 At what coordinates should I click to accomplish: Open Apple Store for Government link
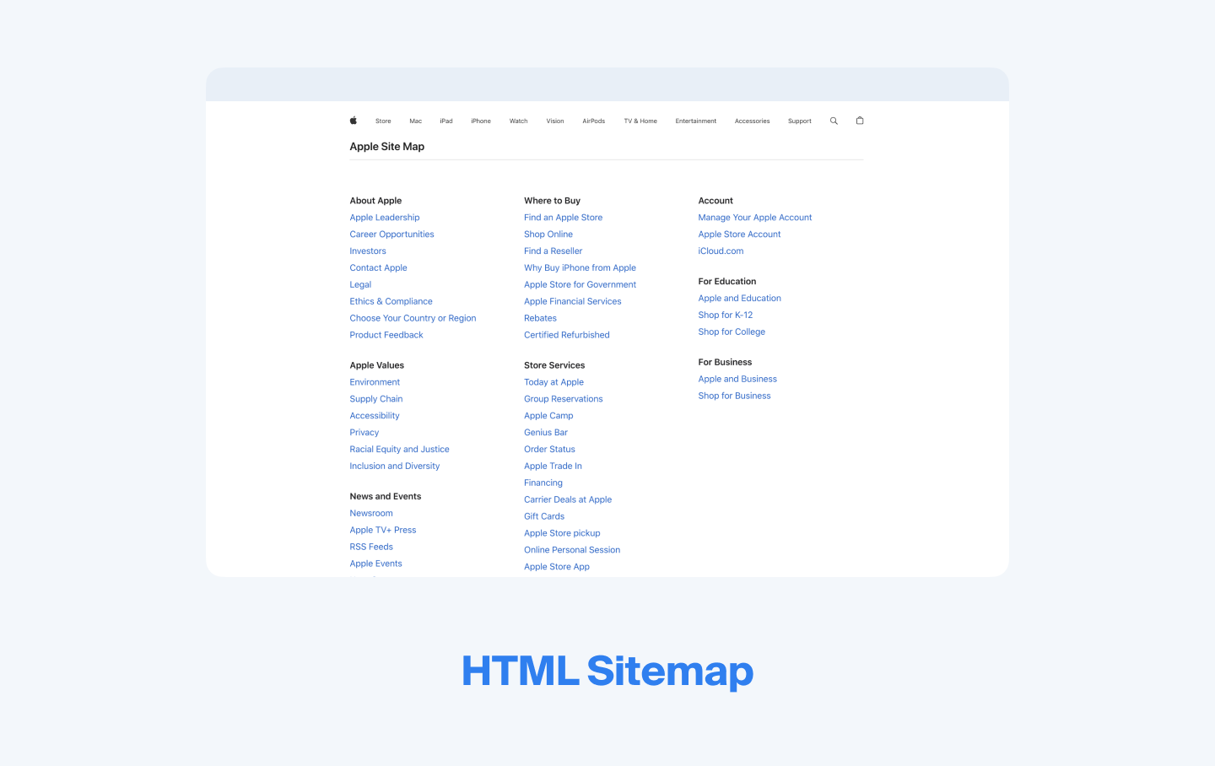point(580,285)
